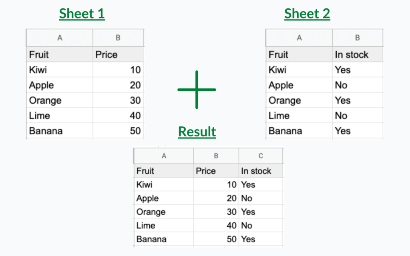Select column C header in Result table
Viewport: 410px width, 256px height.
(x=261, y=156)
